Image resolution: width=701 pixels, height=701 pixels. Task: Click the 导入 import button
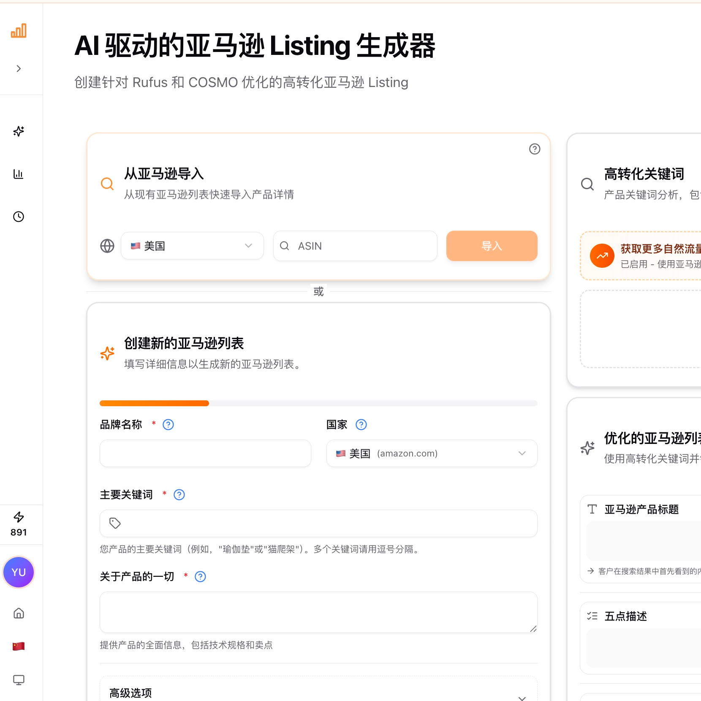coord(492,246)
